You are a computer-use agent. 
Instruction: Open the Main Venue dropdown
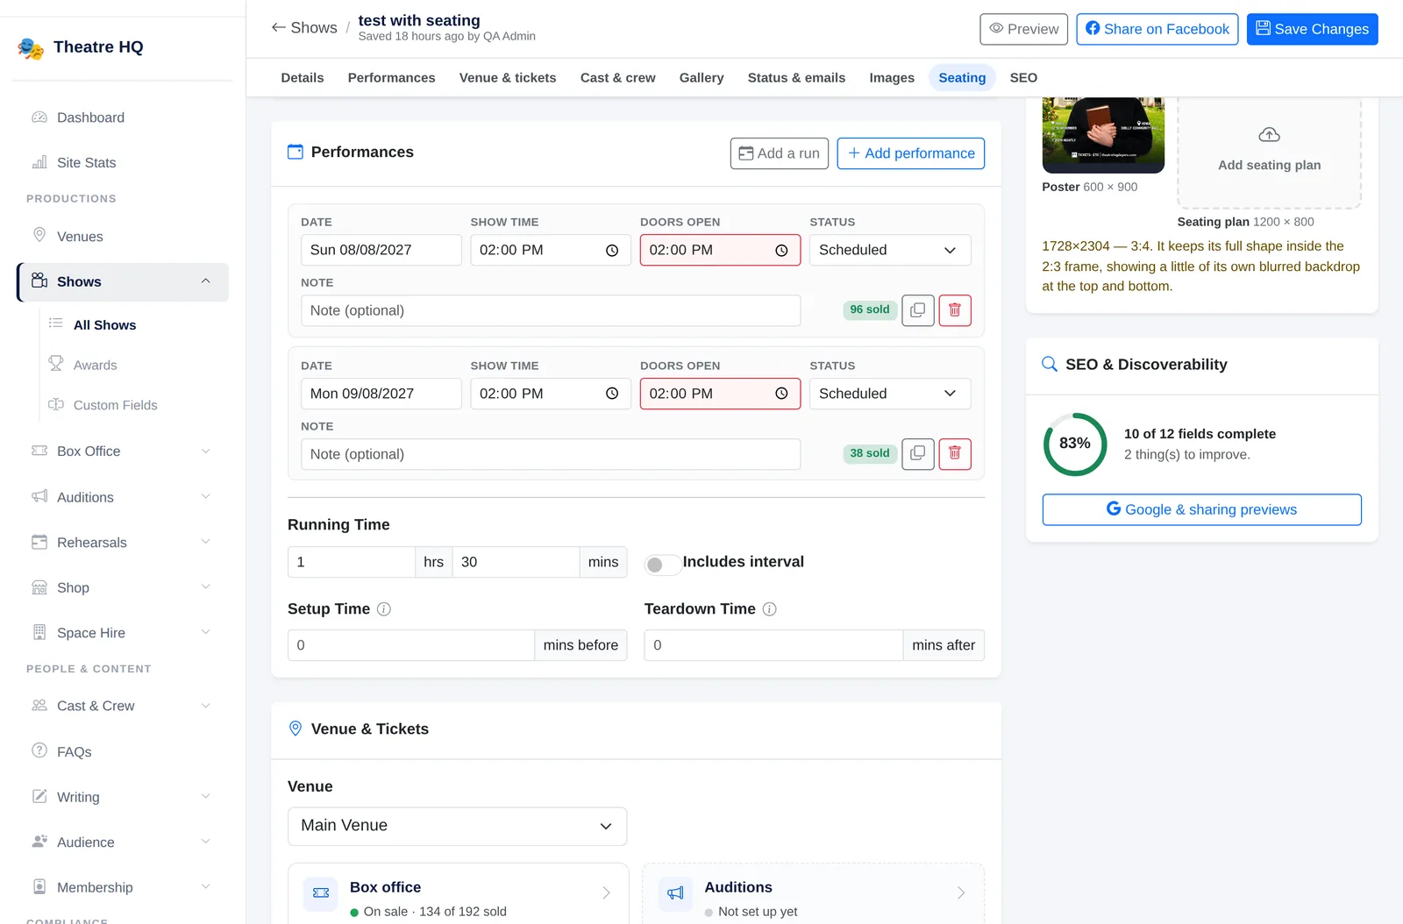pos(457,826)
